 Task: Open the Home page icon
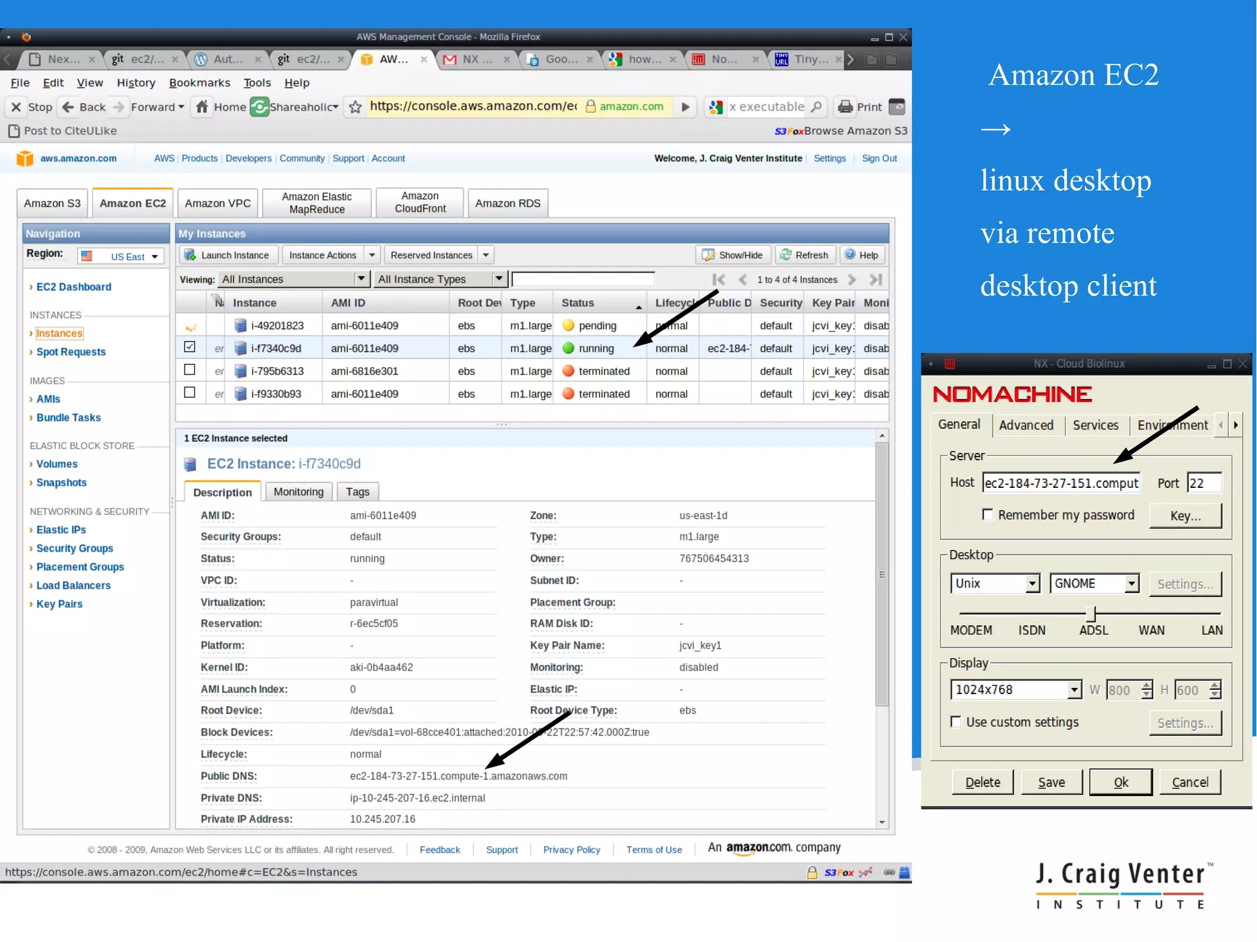[202, 107]
